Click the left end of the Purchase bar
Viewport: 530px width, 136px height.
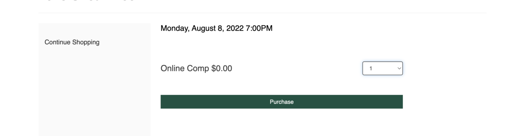coord(167,102)
